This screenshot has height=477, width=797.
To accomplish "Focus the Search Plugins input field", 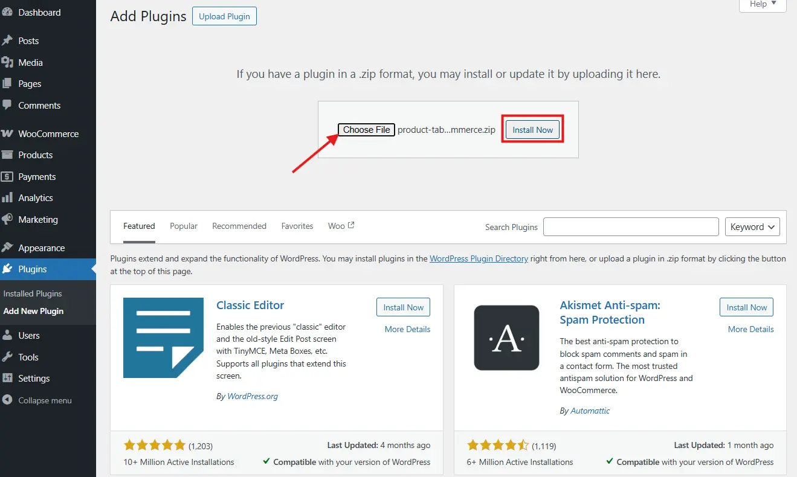I will tap(631, 226).
